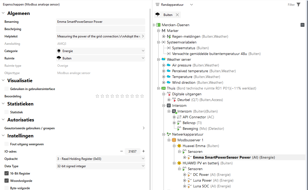Screen dimensions: 308x190
Task: Remove the Buiten filter chip
Action: (177, 15)
